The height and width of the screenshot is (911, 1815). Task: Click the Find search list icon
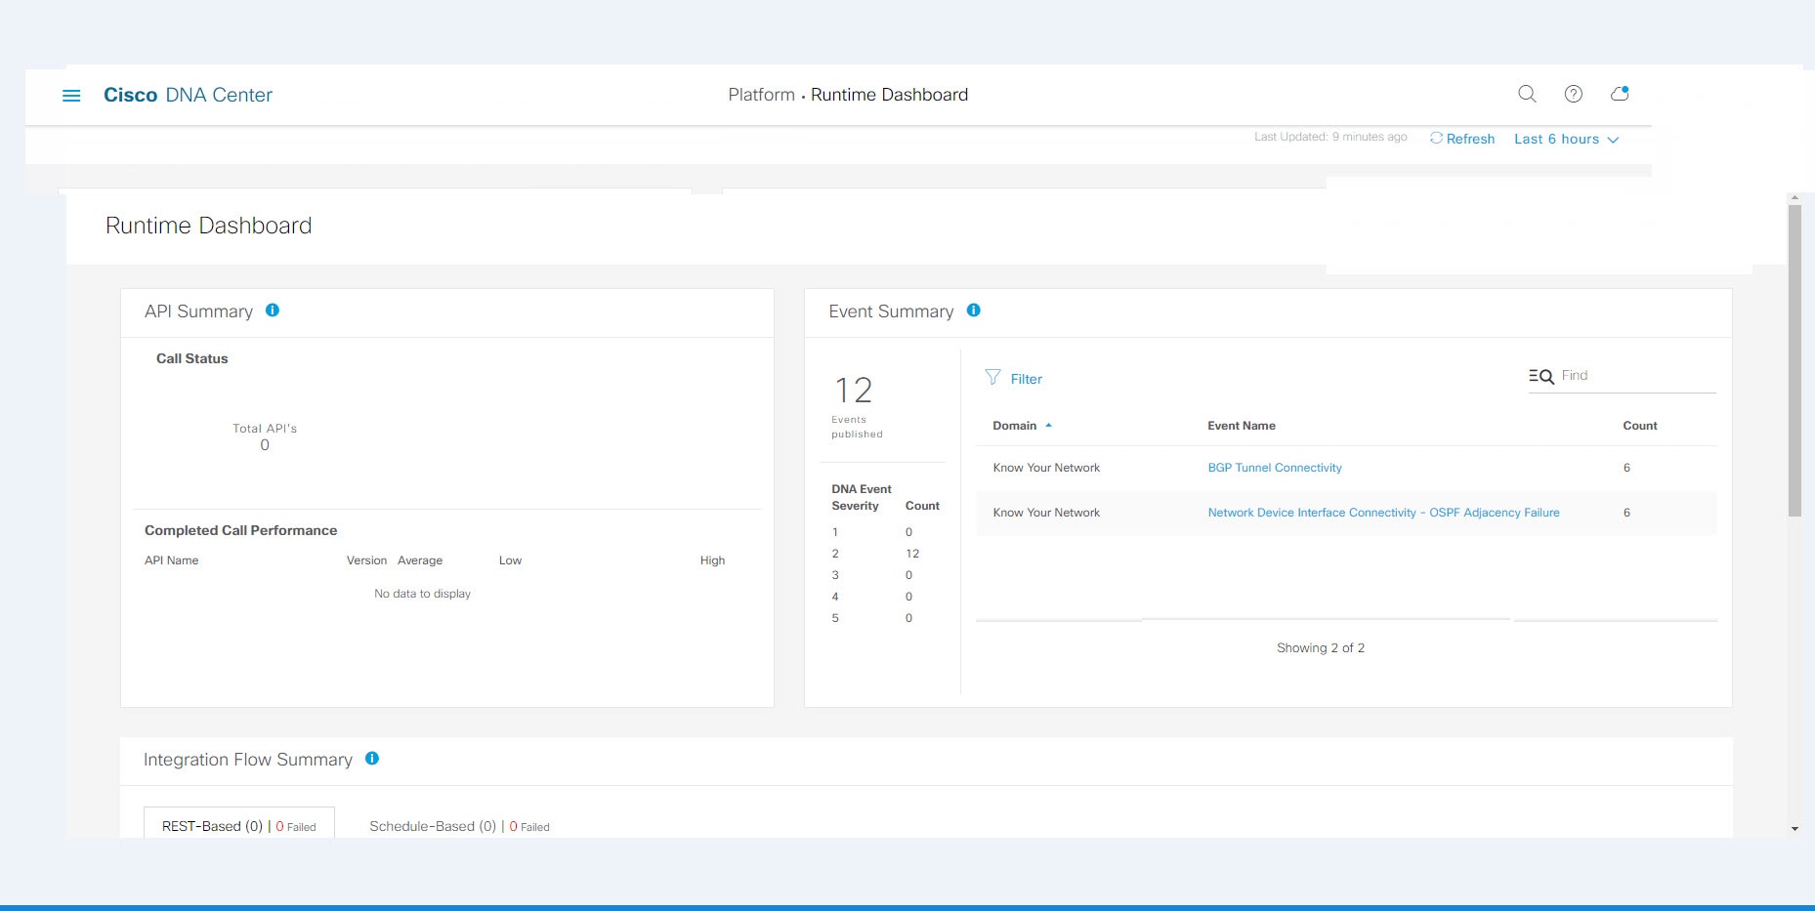1541,376
